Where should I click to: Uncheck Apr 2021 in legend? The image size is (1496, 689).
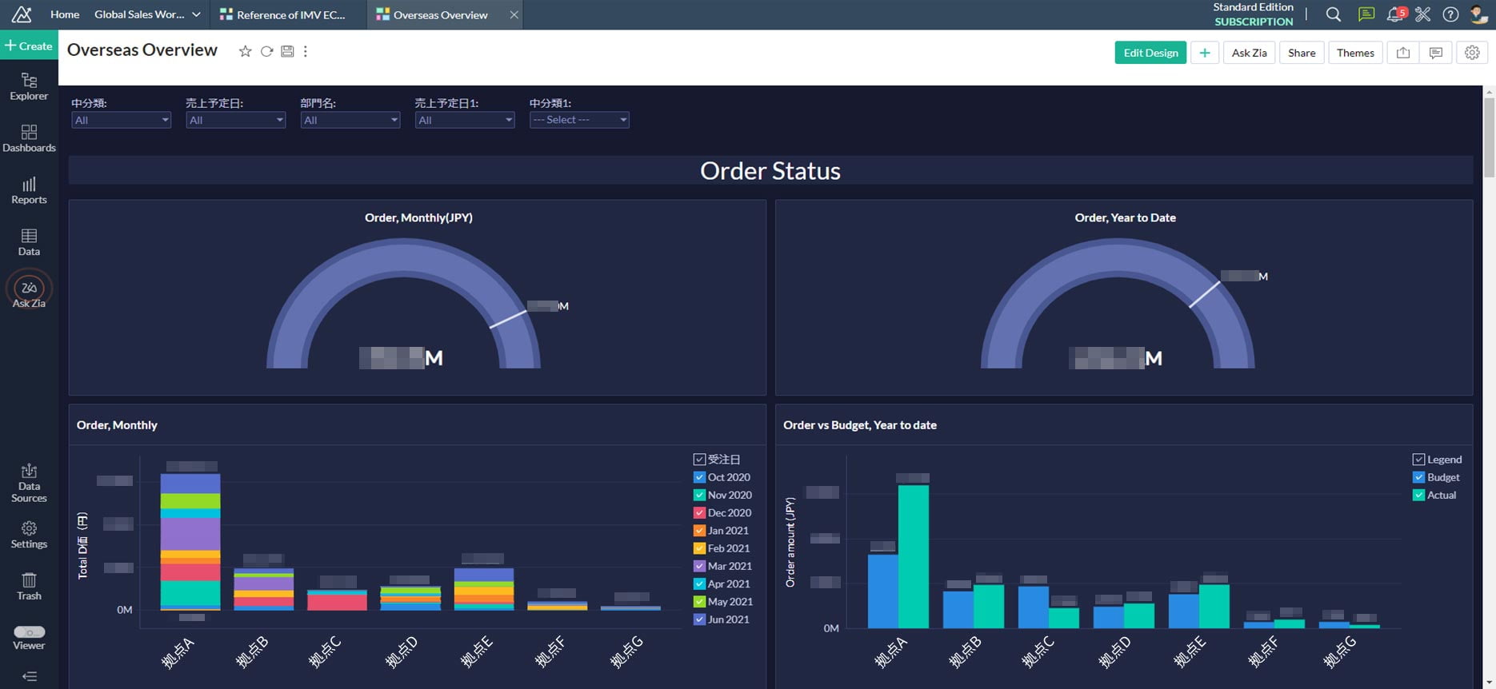(699, 583)
